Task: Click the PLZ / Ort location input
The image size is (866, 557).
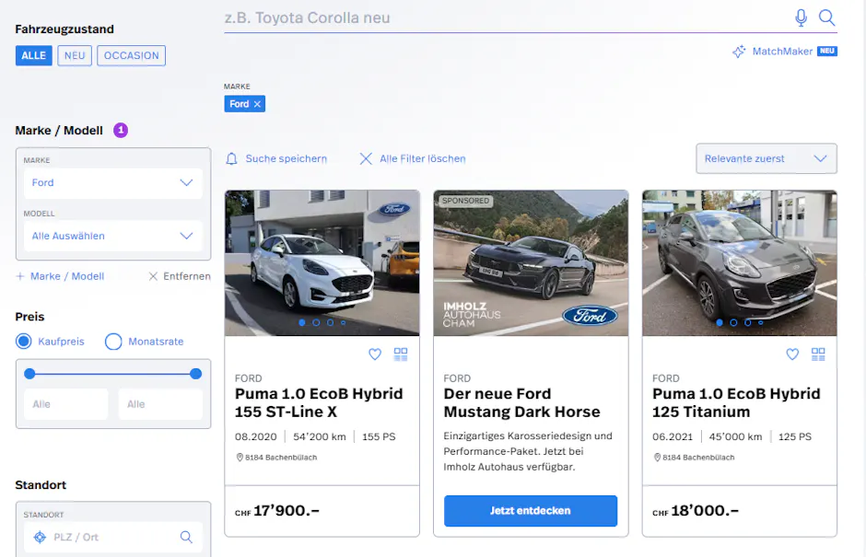Action: (113, 537)
